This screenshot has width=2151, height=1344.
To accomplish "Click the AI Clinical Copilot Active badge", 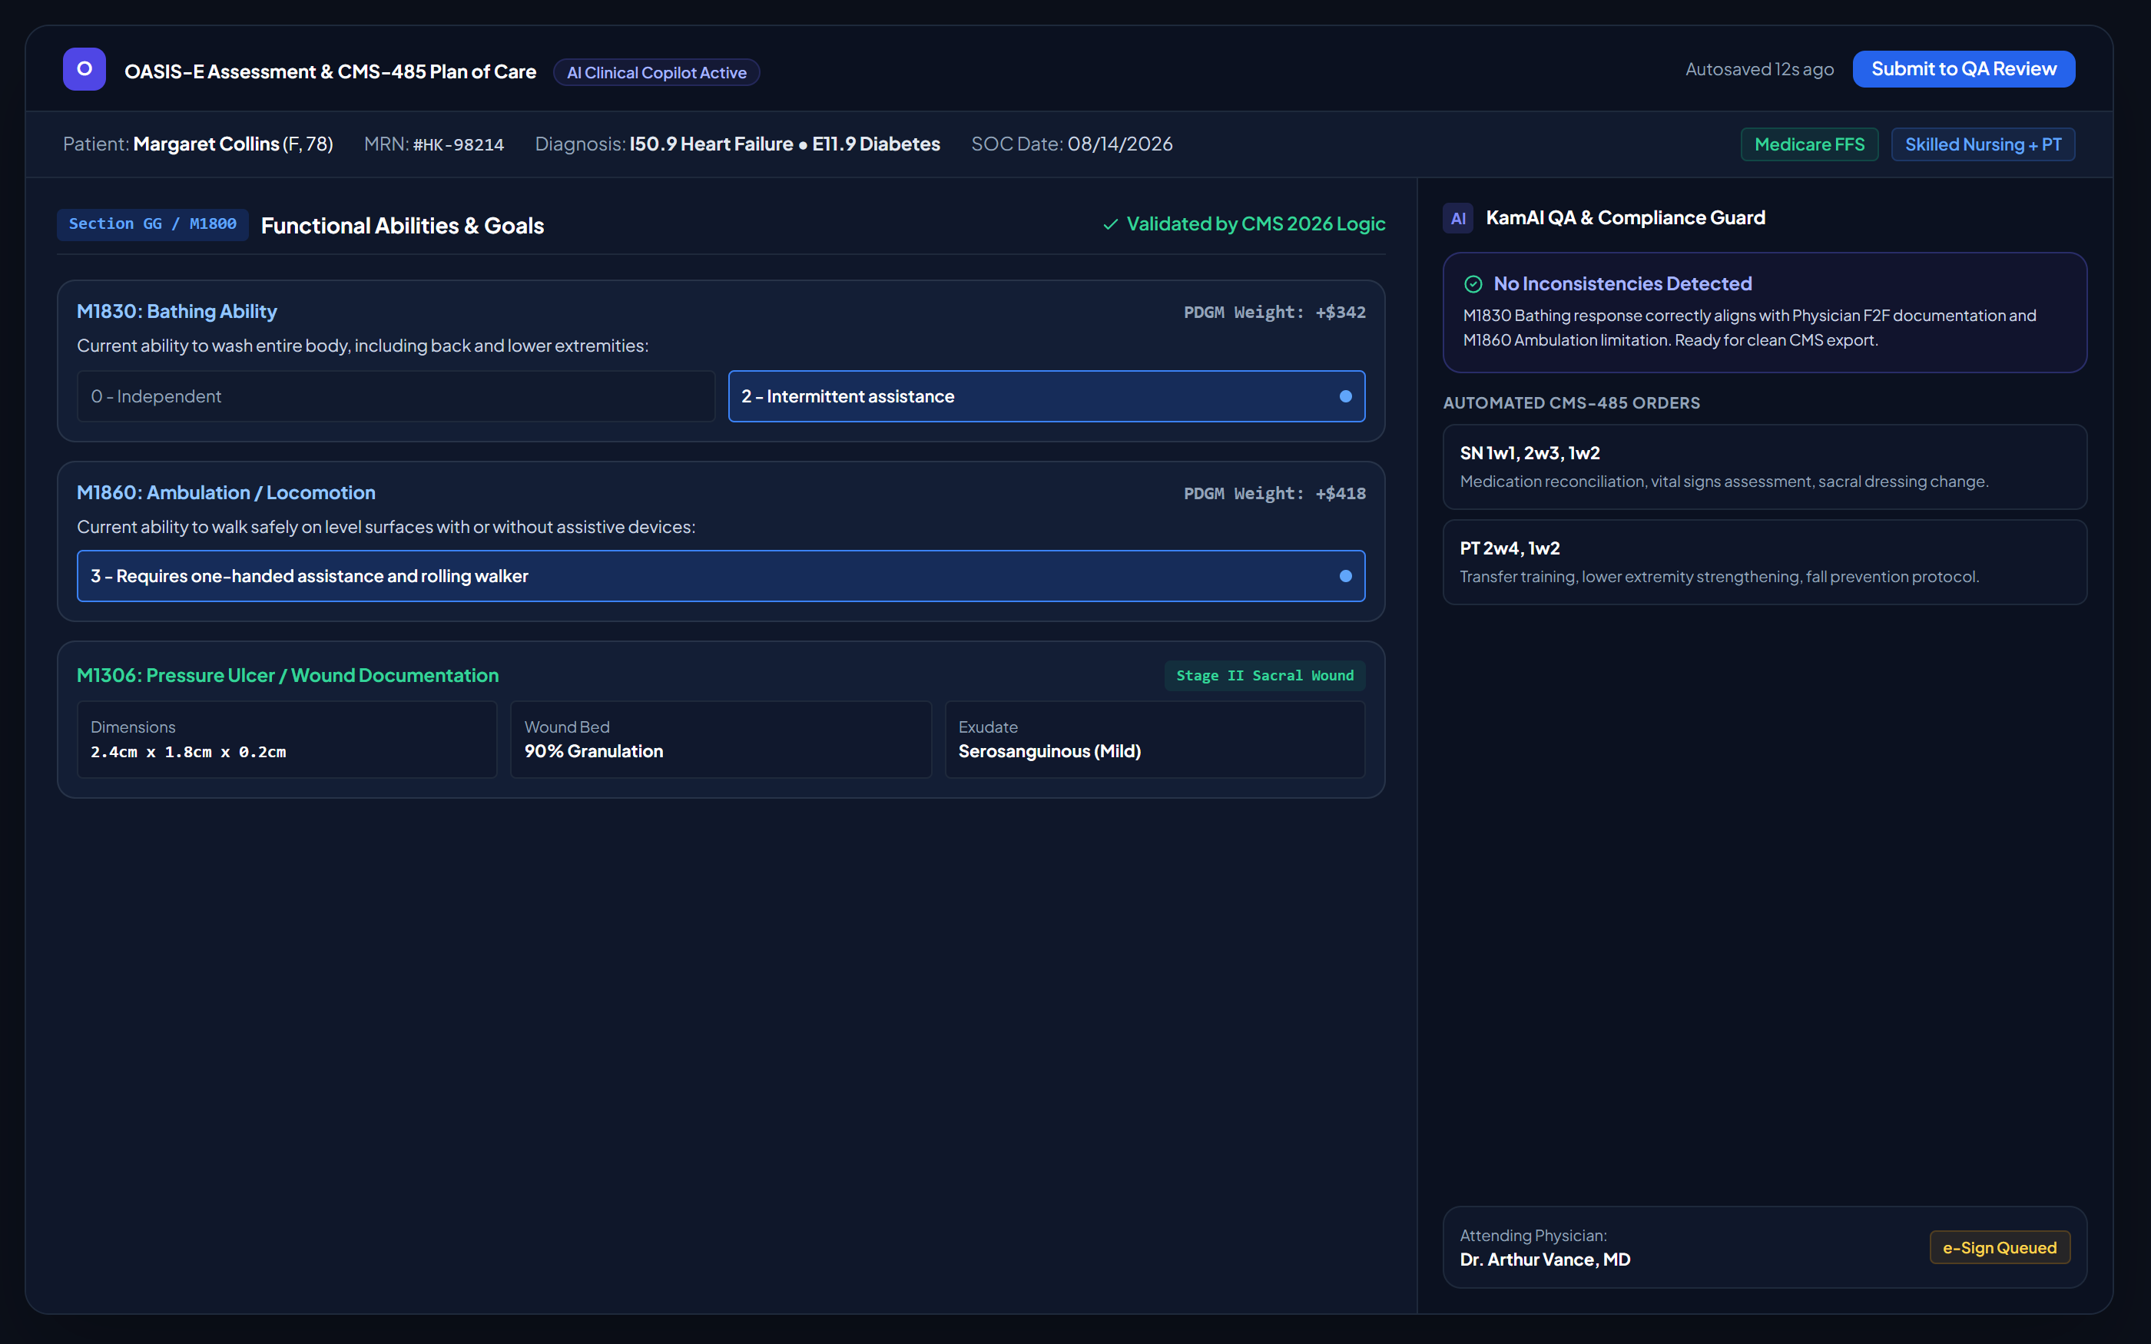I will 657,73.
